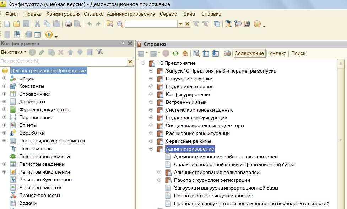Clear the configuration tree search box
Screen dimensions: 347x209
point(130,61)
